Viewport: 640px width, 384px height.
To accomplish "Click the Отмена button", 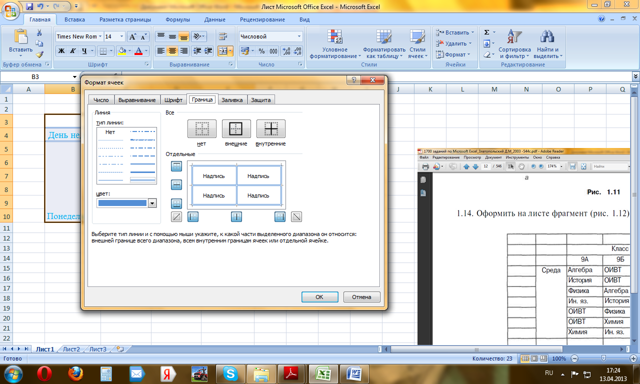I will (x=361, y=297).
